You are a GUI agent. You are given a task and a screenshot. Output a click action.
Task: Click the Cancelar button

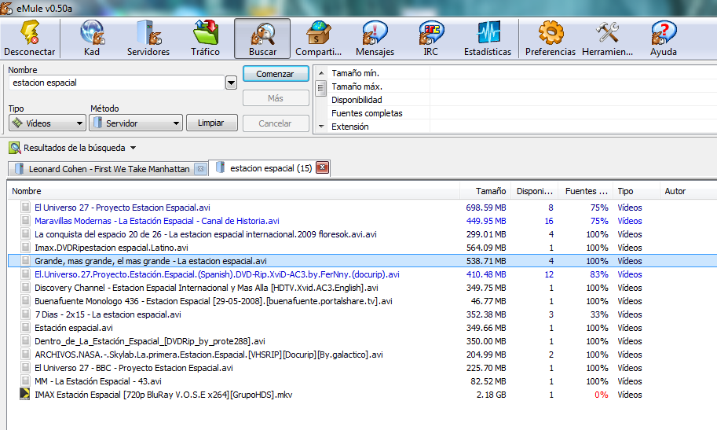coord(276,123)
